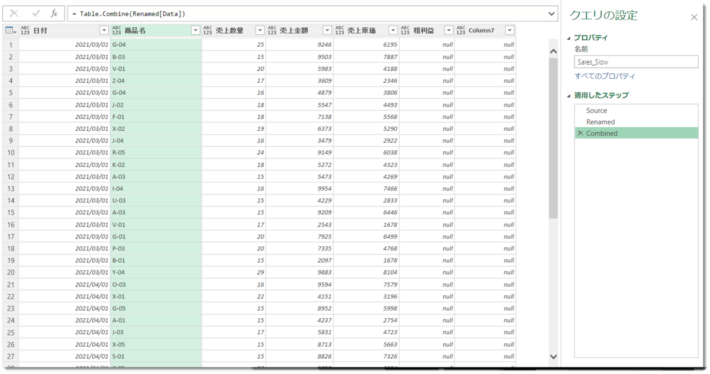
Task: Change data type icon of 売上原価 column
Action: click(340, 30)
